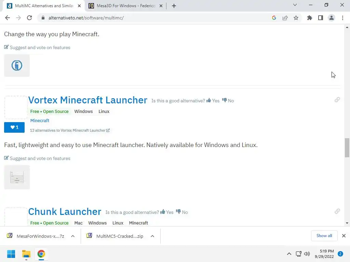
Task: Close the MultiMC Alternatives tab
Action: (x=79, y=6)
